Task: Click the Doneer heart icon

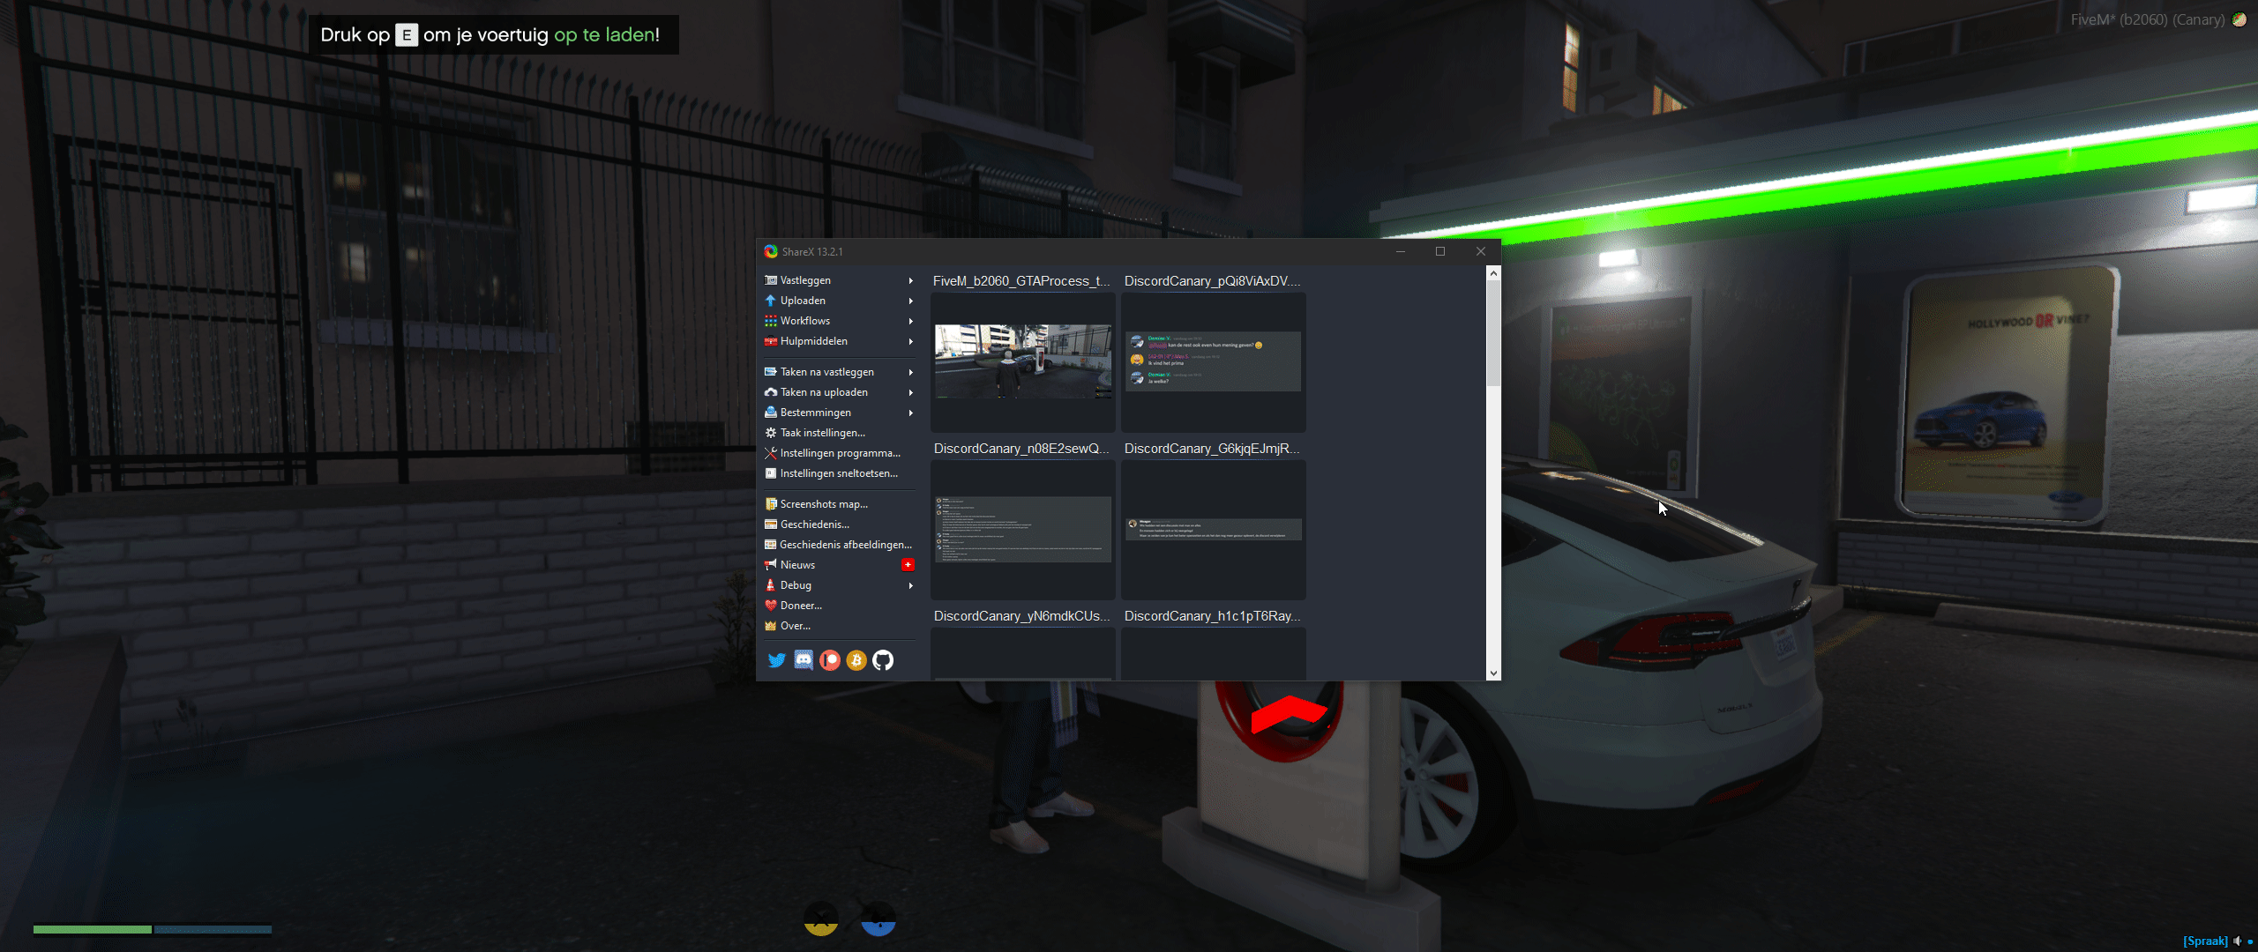Action: (x=771, y=606)
